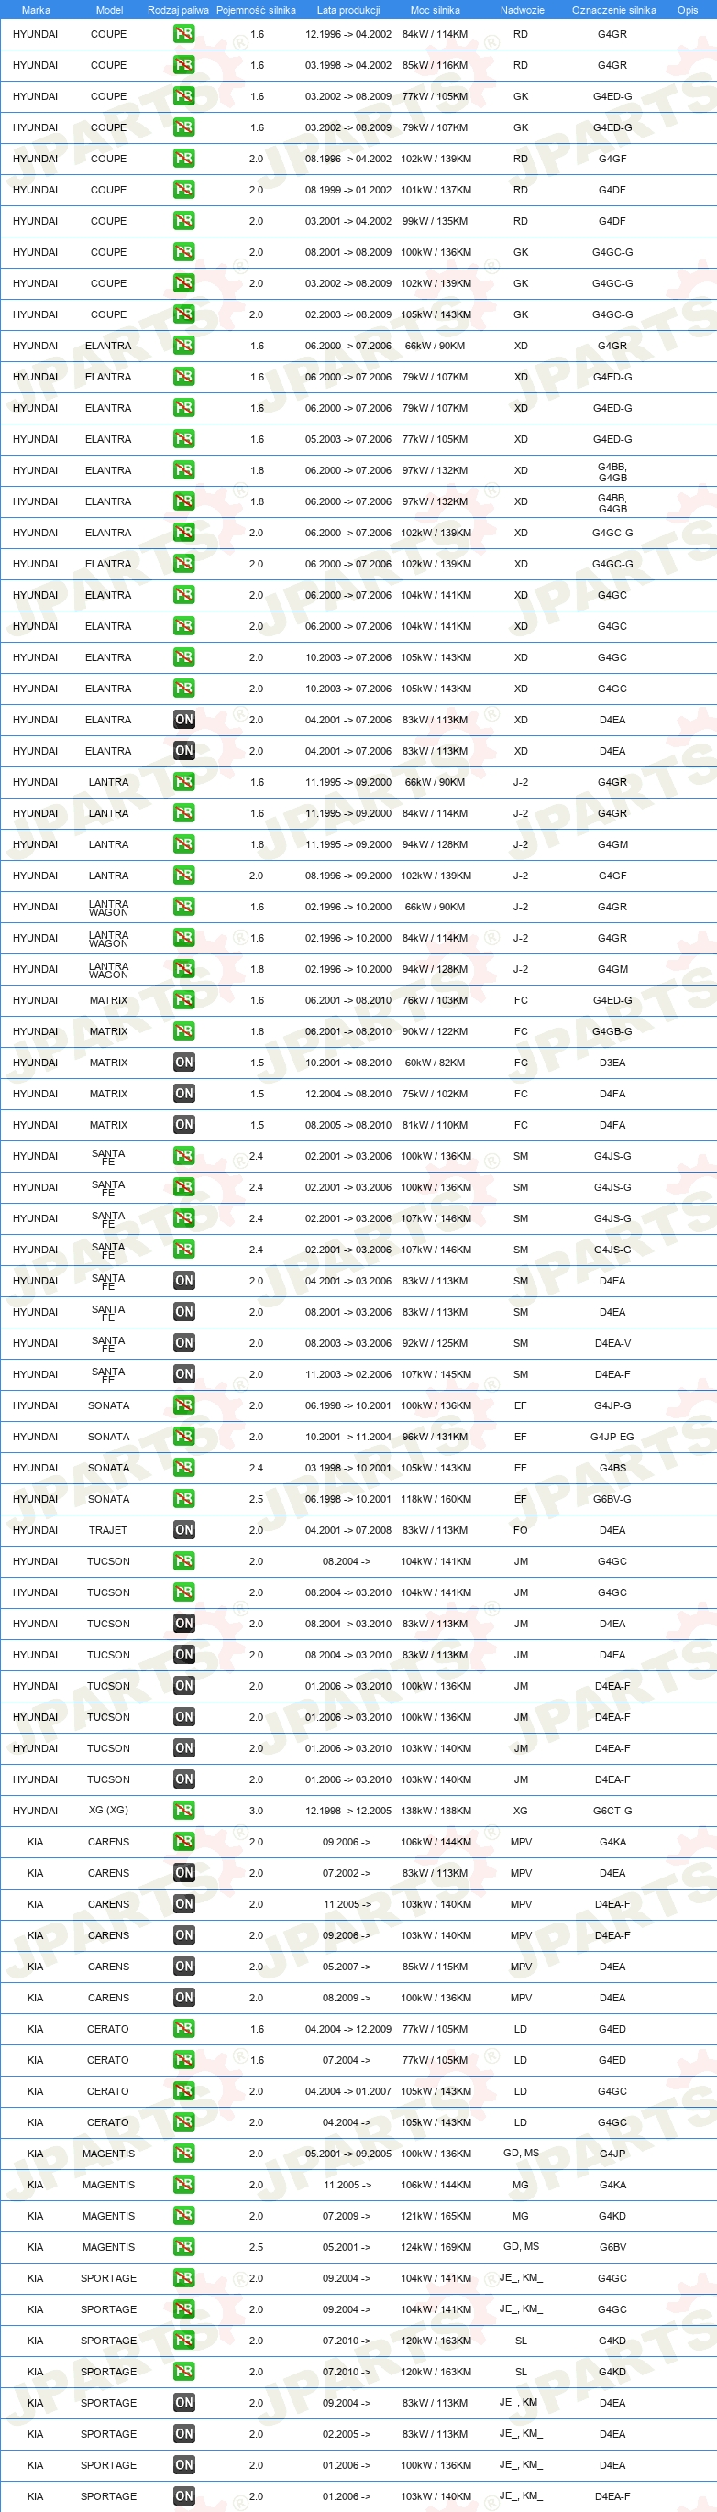Click petrol icon for SONATA 96kW / 131KM
The width and height of the screenshot is (717, 2512).
coord(183,1437)
